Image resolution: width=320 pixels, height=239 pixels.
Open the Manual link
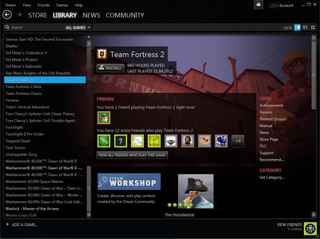coord(266,126)
